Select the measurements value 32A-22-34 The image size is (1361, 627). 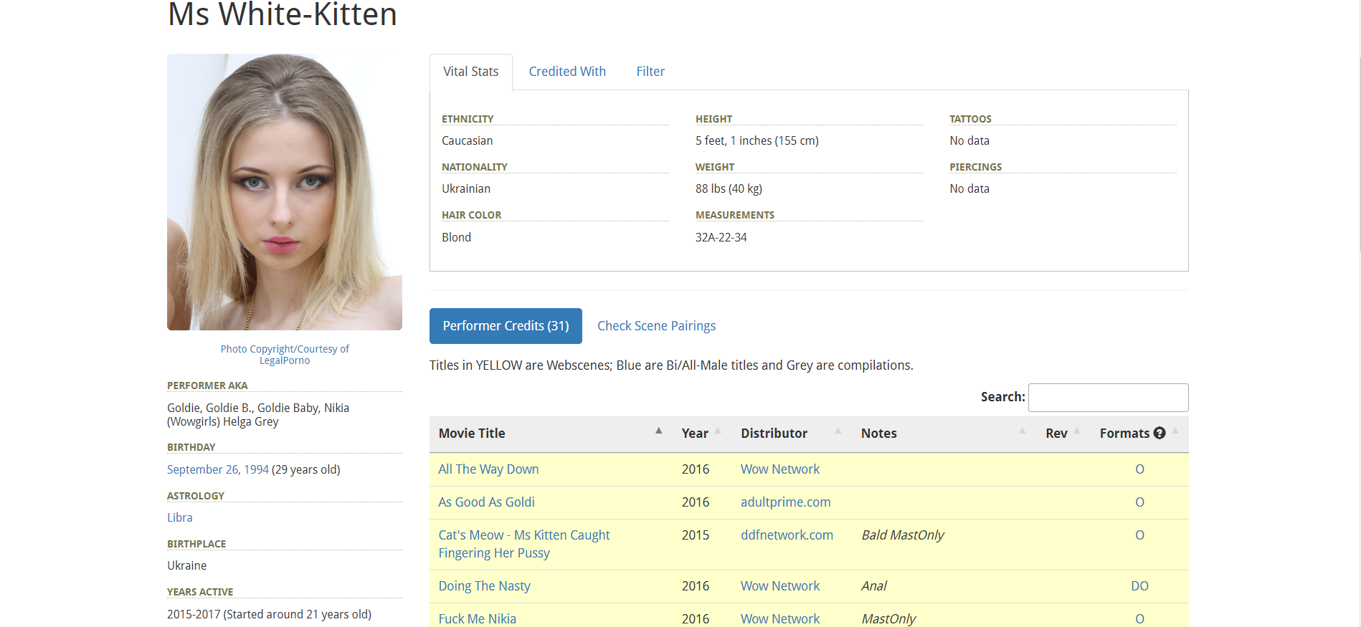click(x=721, y=237)
